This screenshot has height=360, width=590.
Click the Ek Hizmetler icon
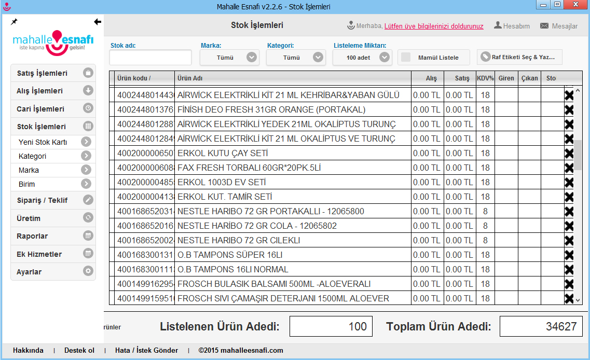click(88, 254)
